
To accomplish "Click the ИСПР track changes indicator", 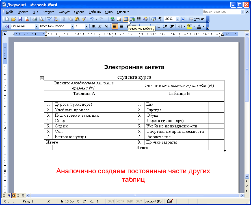I will [x=120, y=201].
